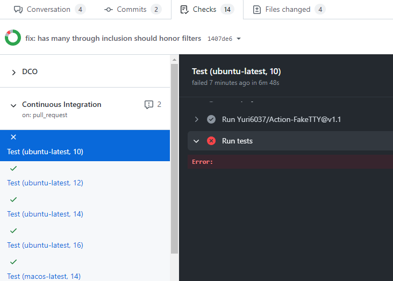Image resolution: width=393 pixels, height=281 pixels.
Task: Open the commit 1407de6 dropdown
Action: click(239, 39)
